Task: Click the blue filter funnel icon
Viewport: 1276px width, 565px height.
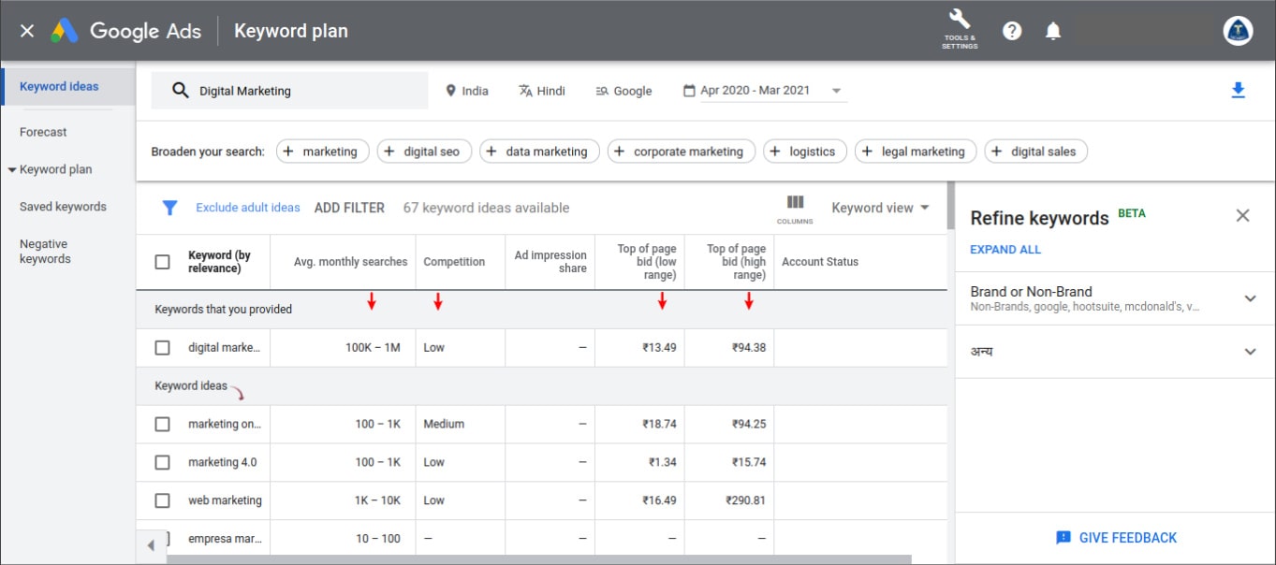Action: pos(169,208)
